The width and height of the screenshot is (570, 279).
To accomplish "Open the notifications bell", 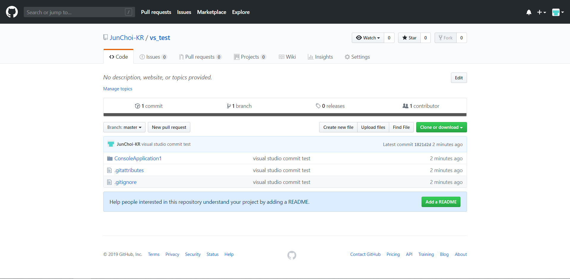I will (x=529, y=12).
